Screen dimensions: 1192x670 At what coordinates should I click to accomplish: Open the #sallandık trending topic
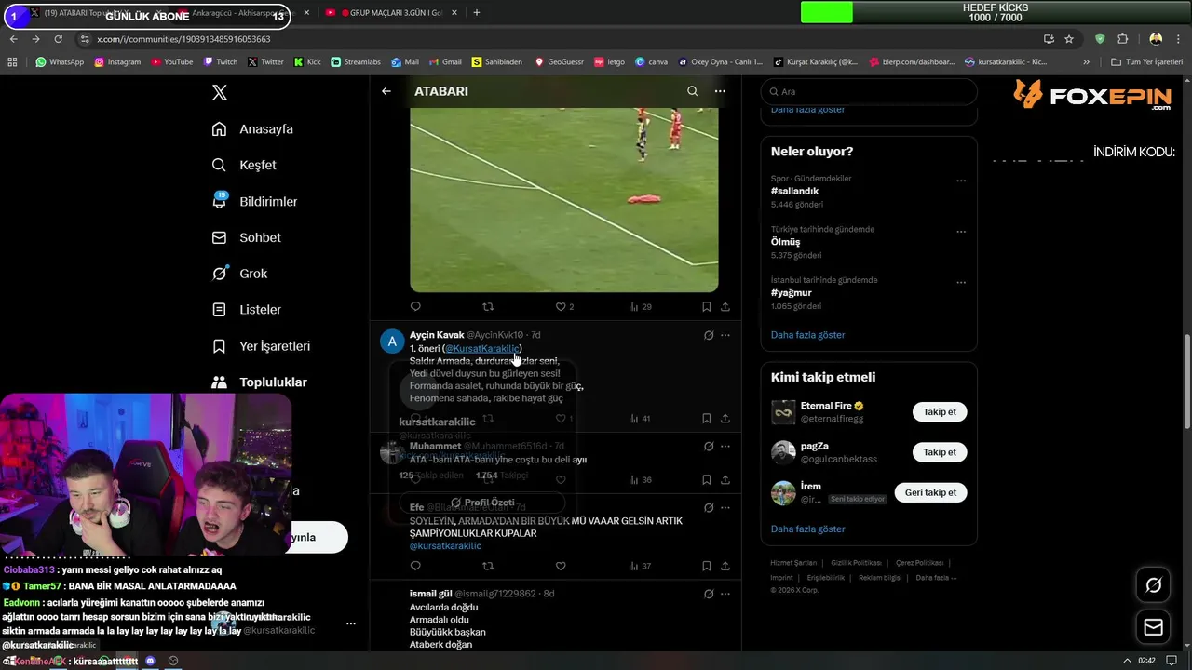(795, 191)
